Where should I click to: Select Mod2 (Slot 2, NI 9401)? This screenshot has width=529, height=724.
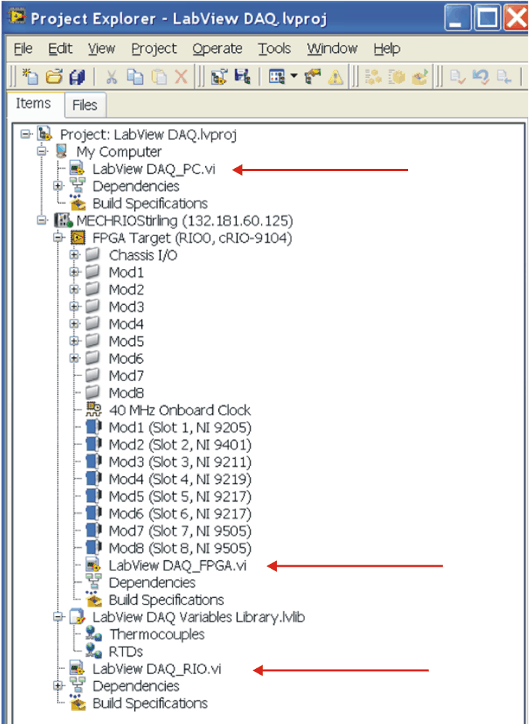click(x=180, y=445)
